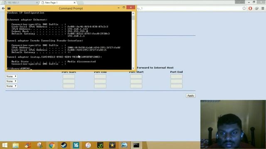Go back with the browser back arrow
The height and width of the screenshot is (149, 266).
click(3, 8)
